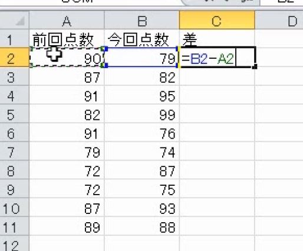Click cell A5 with value 82
303x251 pixels.
(x=67, y=114)
